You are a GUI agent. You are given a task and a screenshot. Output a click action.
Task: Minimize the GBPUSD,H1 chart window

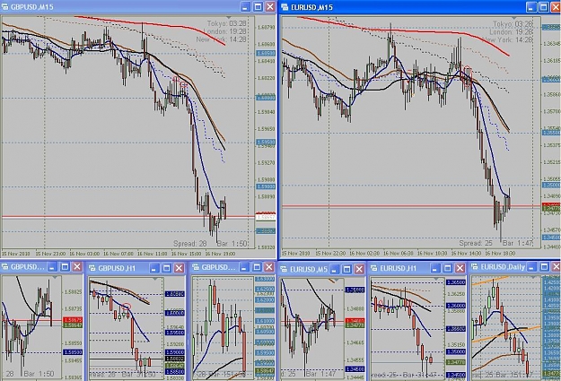[x=154, y=268]
